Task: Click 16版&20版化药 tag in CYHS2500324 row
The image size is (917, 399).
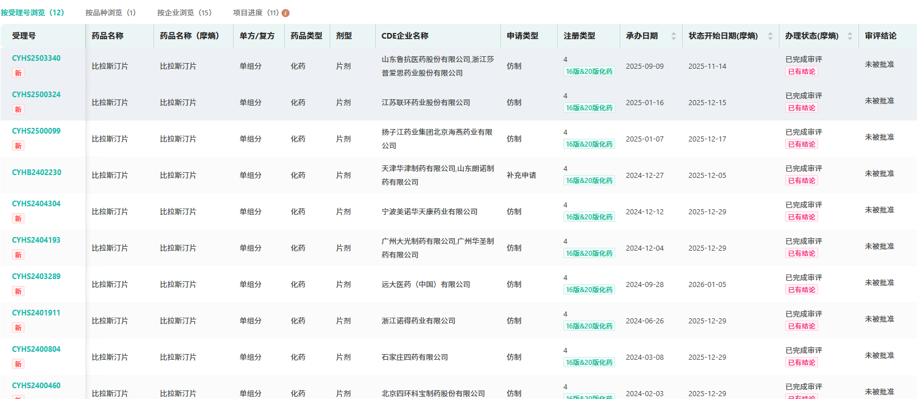Action: pyautogui.click(x=589, y=108)
